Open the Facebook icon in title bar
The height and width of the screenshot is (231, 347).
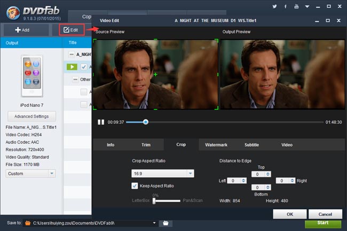[x=286, y=6]
